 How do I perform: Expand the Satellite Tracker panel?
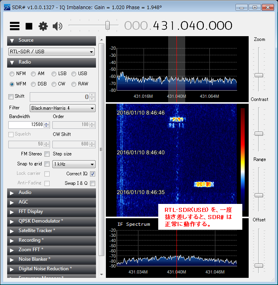[x=52, y=231]
